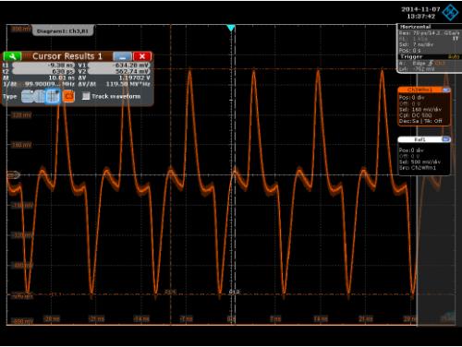Select the Diagram1: Ch3,R1 tab
The height and width of the screenshot is (347, 462).
pos(63,31)
